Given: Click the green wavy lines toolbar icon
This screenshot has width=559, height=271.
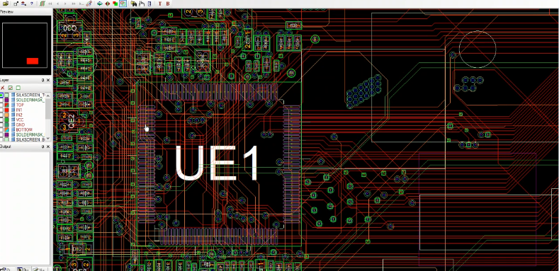Looking at the screenshot, I should pos(43,4).
